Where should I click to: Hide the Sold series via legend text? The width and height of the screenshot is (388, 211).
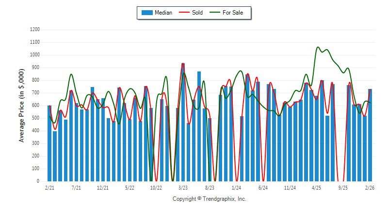tap(197, 13)
